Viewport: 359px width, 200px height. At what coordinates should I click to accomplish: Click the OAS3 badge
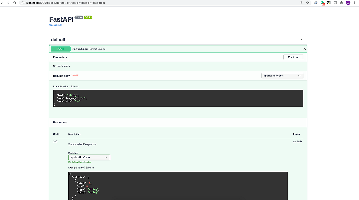pyautogui.click(x=88, y=17)
